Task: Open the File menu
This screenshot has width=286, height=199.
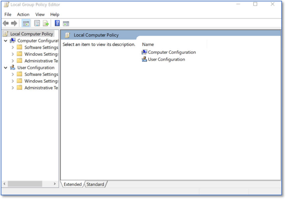Action: [x=8, y=14]
